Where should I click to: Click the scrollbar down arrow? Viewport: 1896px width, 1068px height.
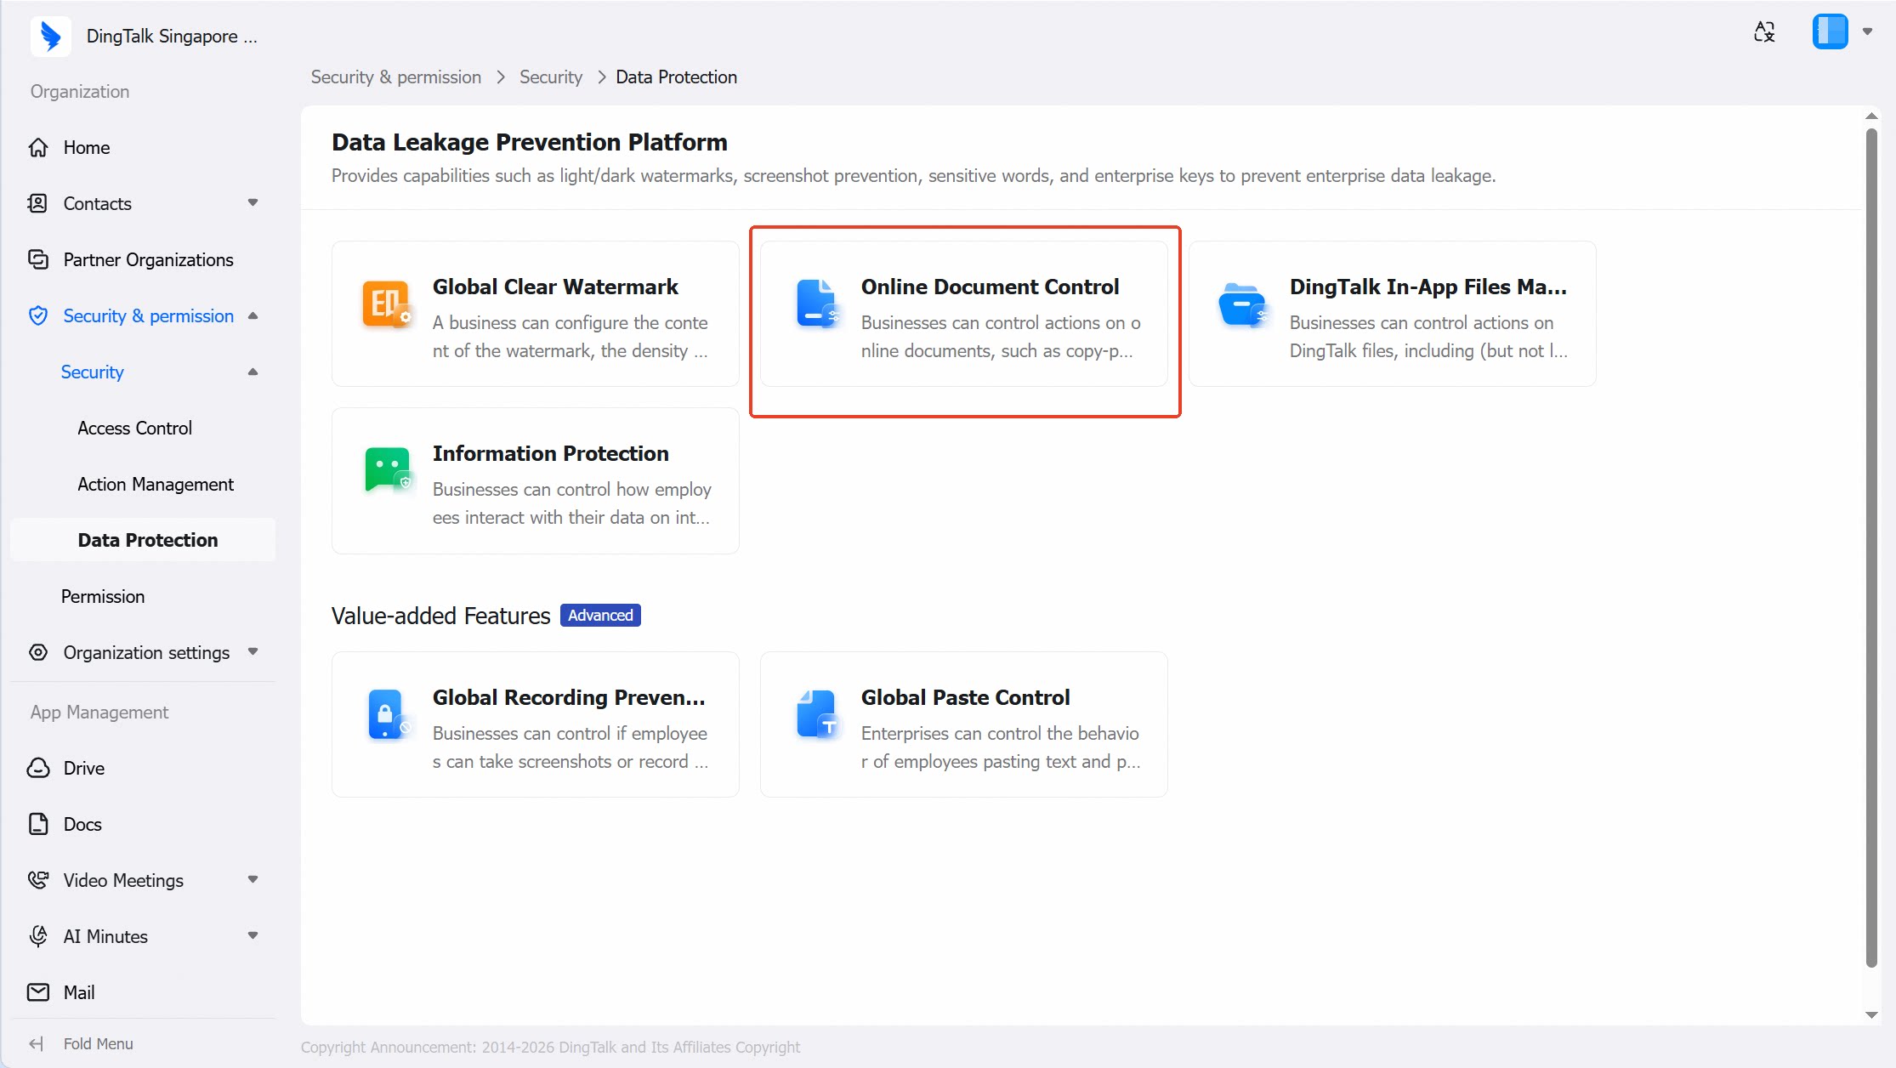pyautogui.click(x=1871, y=1014)
